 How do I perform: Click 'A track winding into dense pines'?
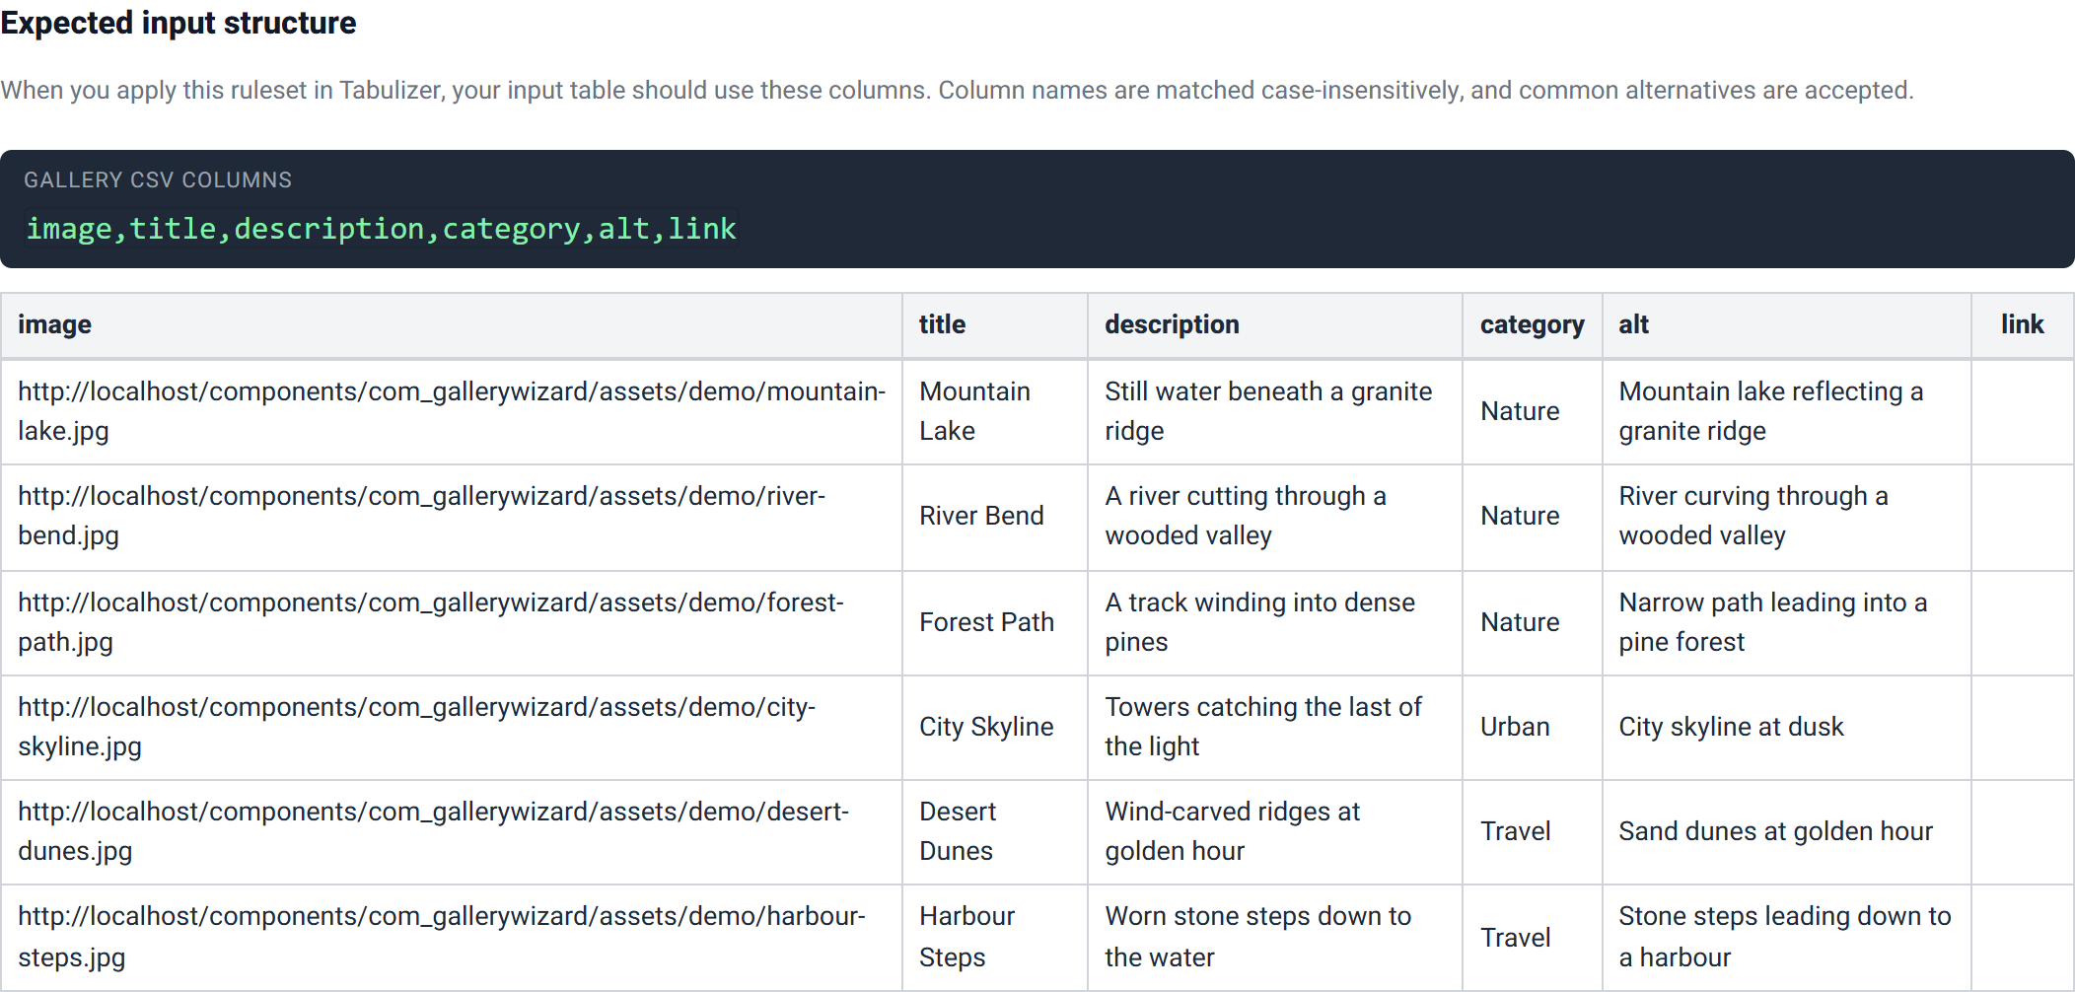[1259, 622]
